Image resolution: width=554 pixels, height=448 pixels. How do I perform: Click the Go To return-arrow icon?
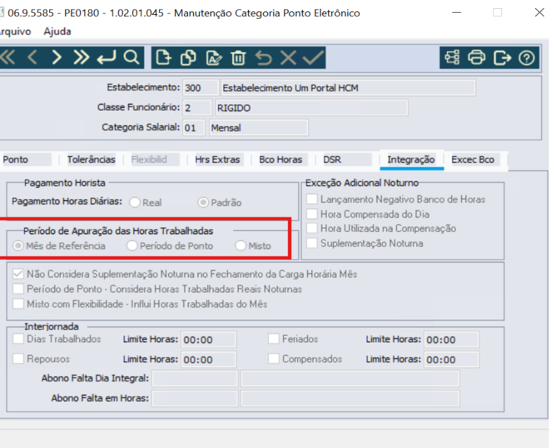point(106,57)
